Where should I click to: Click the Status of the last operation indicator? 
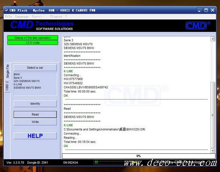(32, 38)
